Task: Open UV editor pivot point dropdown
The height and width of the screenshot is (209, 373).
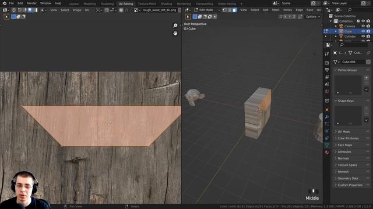Action: [98, 10]
